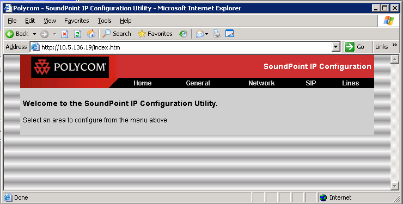403x204 pixels.
Task: Open the General configuration link
Action: (198, 83)
